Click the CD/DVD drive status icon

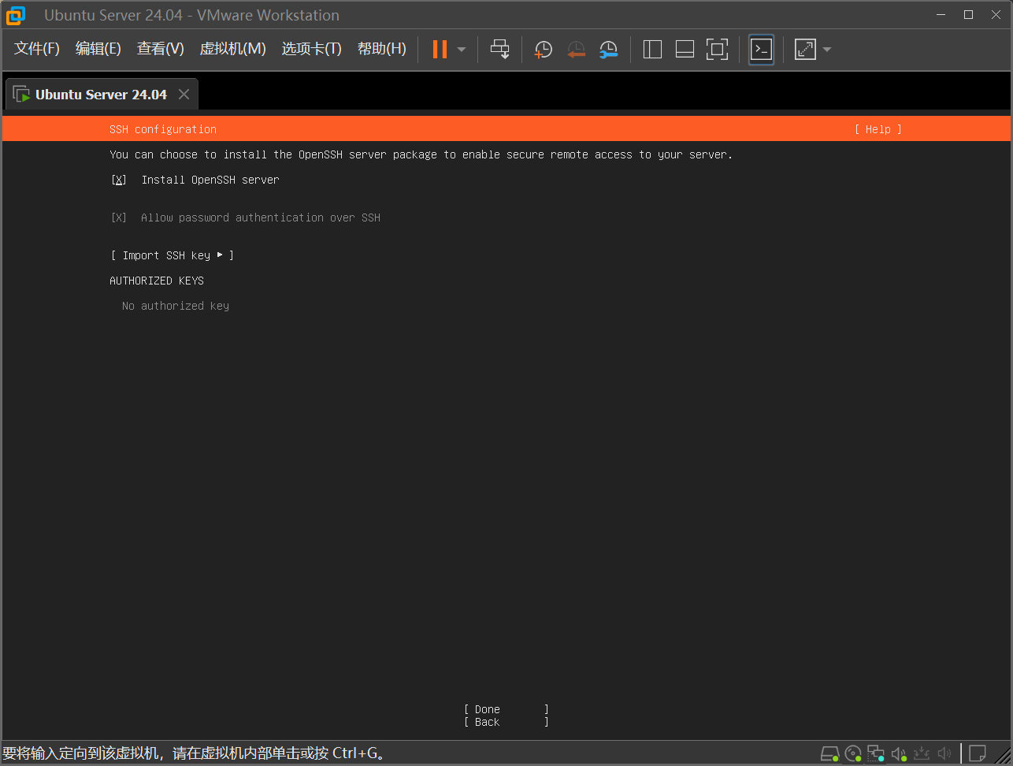point(853,753)
